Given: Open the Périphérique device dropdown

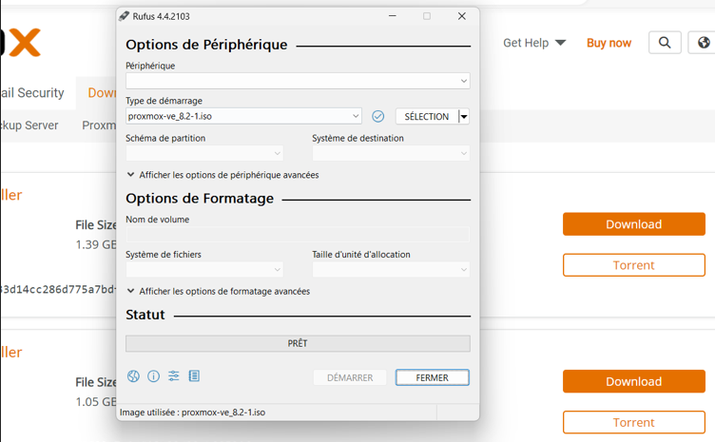Looking at the screenshot, I should 298,81.
